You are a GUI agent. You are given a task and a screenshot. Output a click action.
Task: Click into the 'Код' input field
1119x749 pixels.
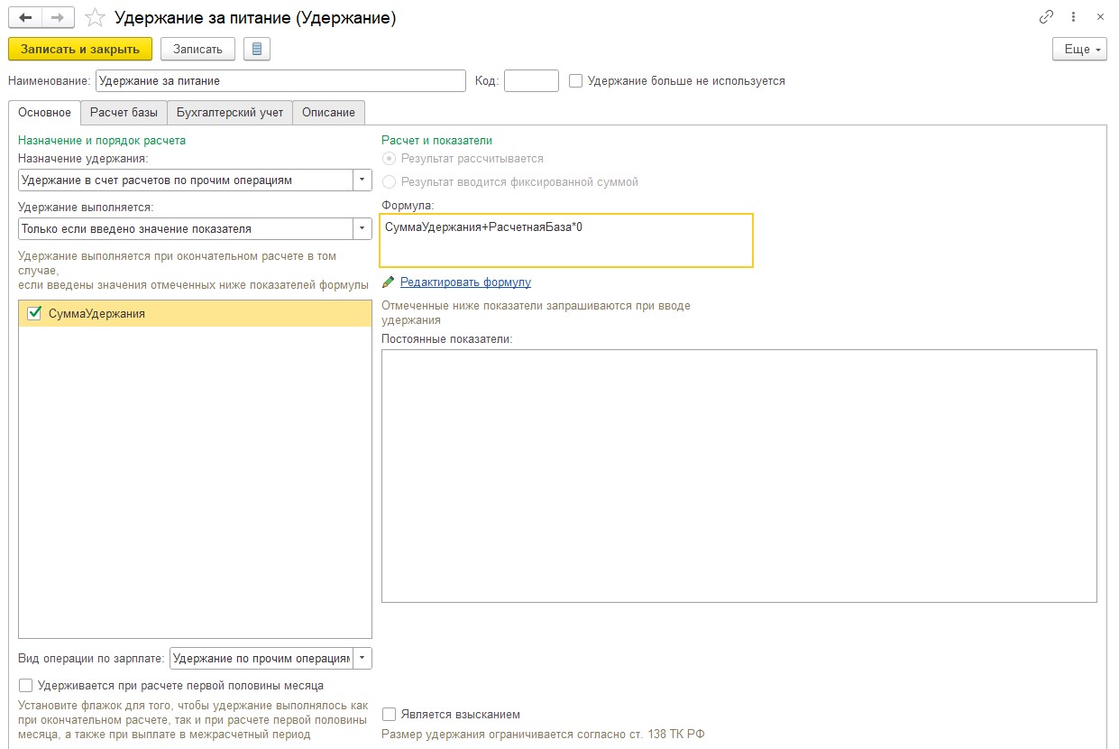coord(531,81)
